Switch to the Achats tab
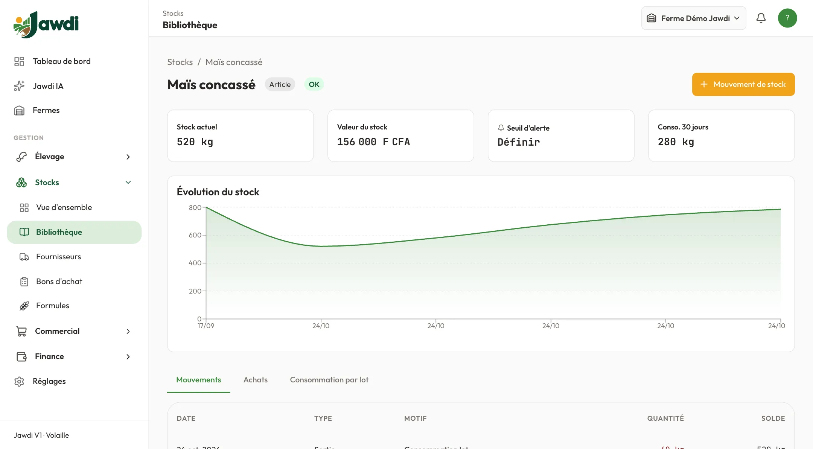Screen dimensions: 813x449 coord(256,380)
